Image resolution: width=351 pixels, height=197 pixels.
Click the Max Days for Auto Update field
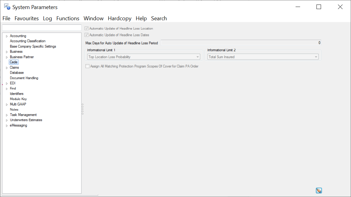(x=241, y=43)
